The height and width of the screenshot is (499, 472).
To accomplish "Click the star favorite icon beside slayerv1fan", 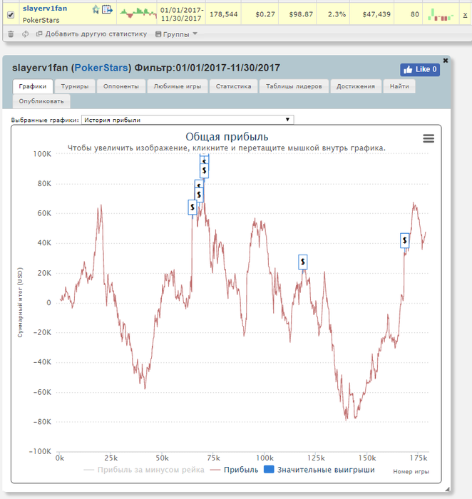I will [96, 9].
